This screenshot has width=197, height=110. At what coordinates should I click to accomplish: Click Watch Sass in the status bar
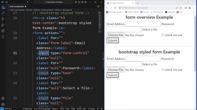[x=27, y=109]
